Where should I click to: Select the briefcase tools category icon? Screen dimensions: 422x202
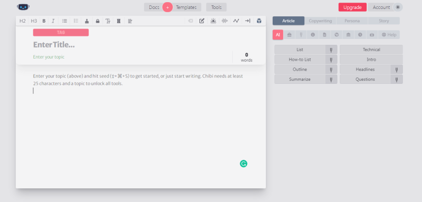click(289, 35)
